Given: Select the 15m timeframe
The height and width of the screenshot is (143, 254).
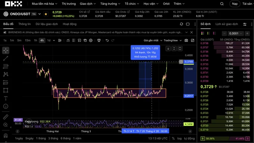Looking at the screenshot, I should point(28,40).
